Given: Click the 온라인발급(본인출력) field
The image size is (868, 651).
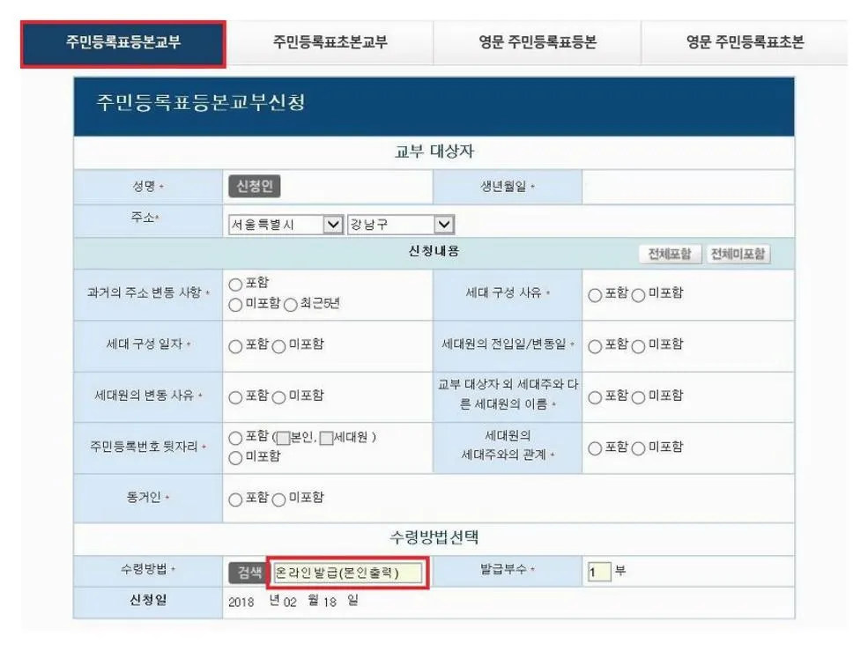Looking at the screenshot, I should tap(348, 573).
